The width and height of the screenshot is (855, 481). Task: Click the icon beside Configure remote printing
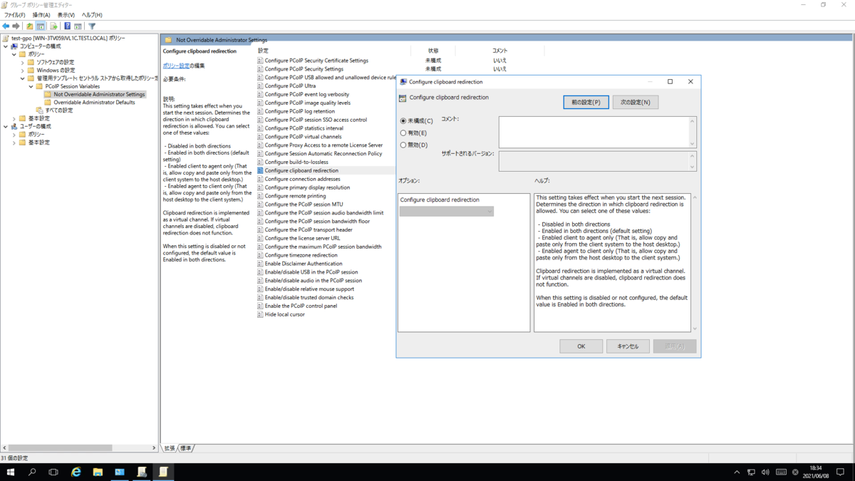tap(260, 196)
